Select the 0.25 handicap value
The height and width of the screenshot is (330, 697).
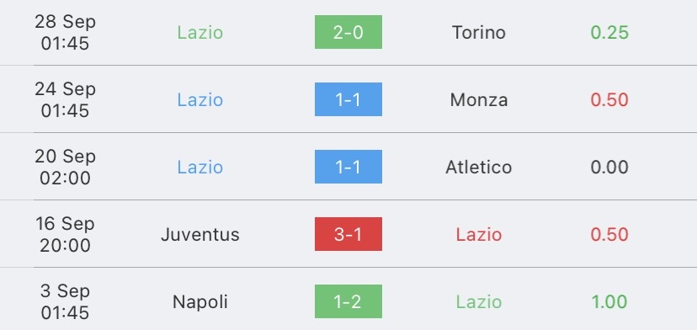(x=609, y=33)
